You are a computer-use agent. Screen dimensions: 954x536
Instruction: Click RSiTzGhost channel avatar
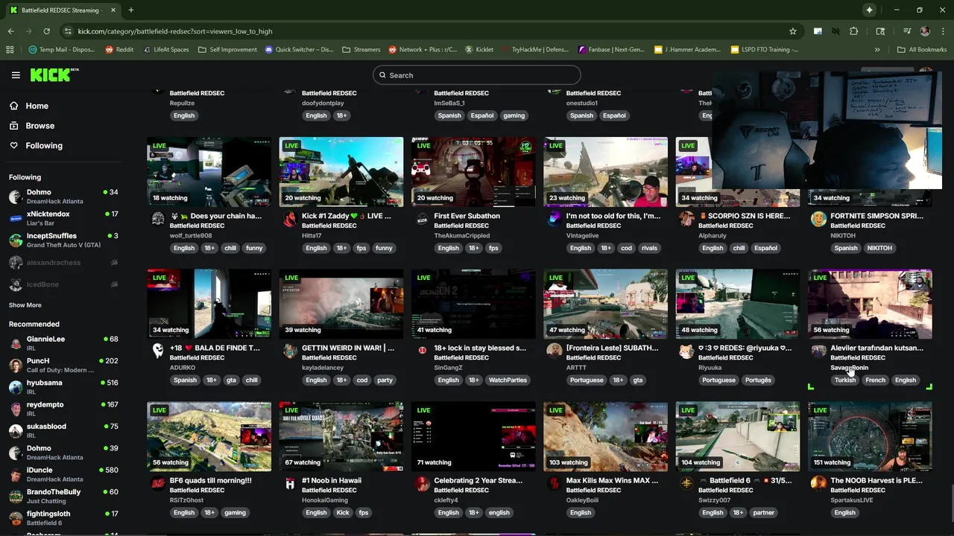tap(158, 483)
